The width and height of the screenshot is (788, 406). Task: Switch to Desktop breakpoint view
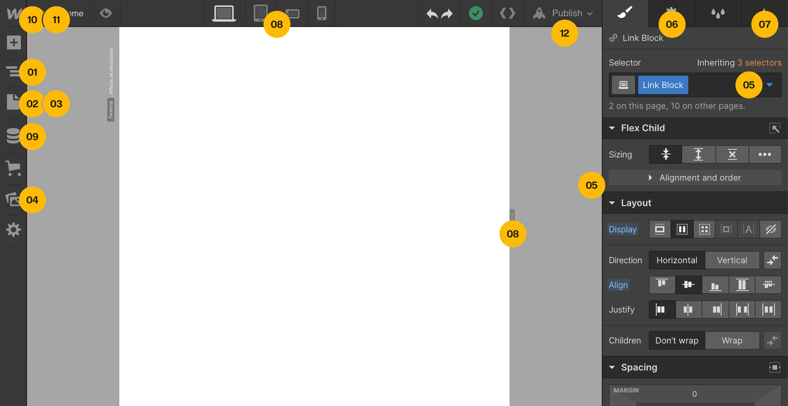click(224, 14)
